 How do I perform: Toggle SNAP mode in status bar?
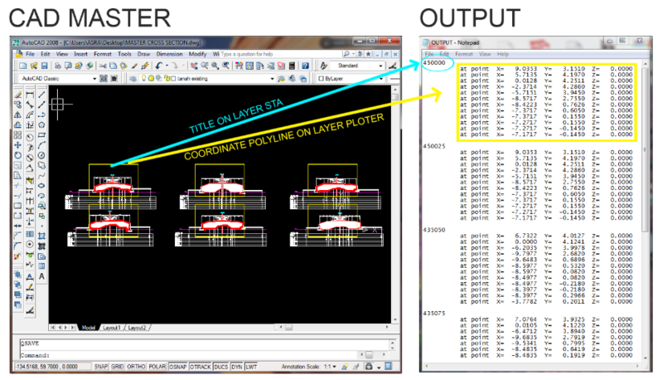coord(101,367)
